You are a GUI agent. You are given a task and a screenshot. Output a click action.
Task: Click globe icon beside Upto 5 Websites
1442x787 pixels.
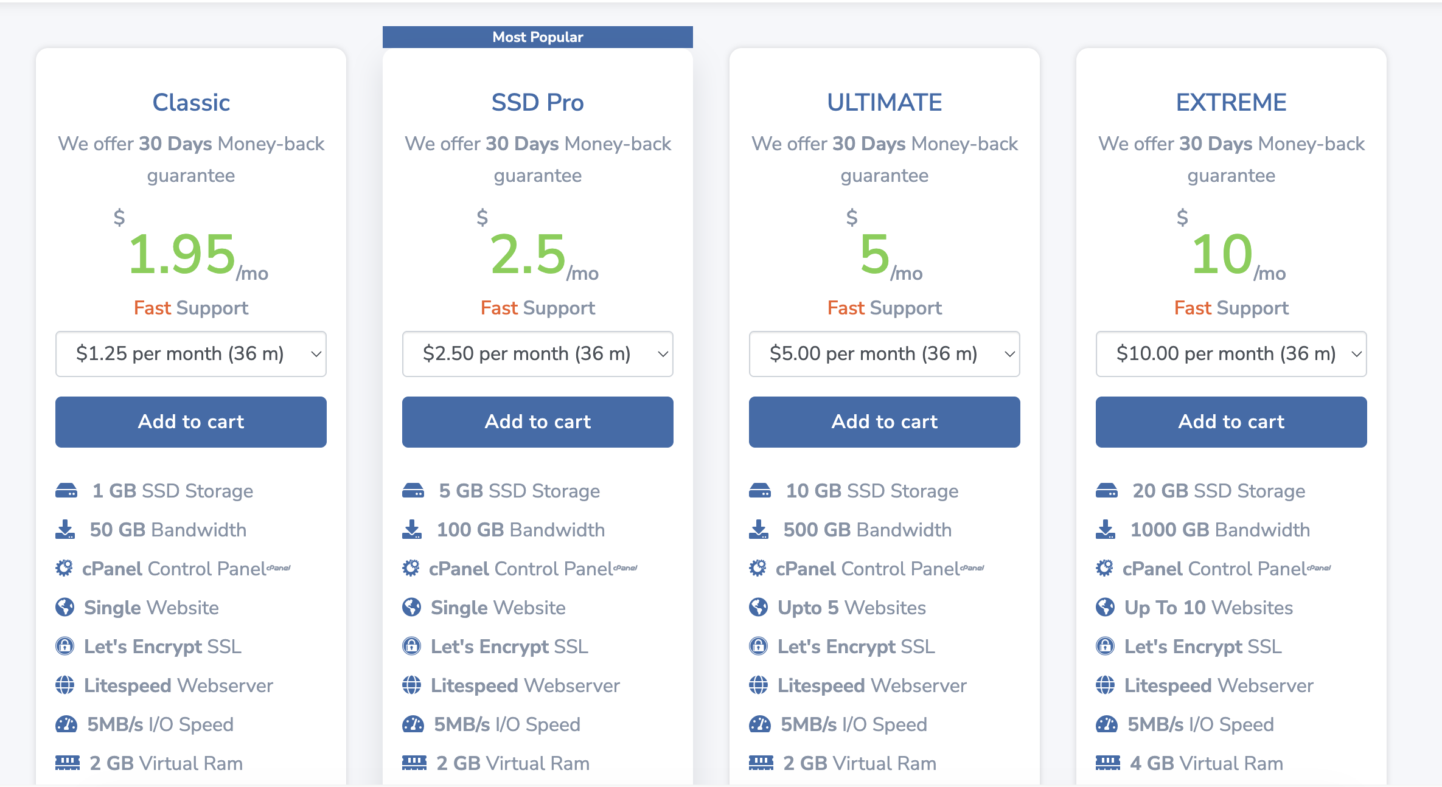pyautogui.click(x=758, y=607)
